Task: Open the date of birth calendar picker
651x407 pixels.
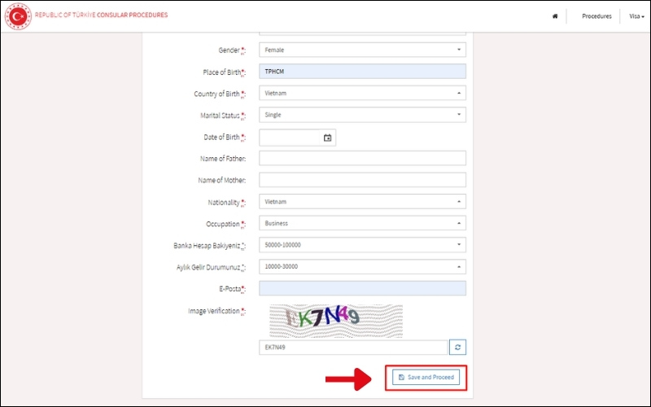Action: [x=327, y=138]
